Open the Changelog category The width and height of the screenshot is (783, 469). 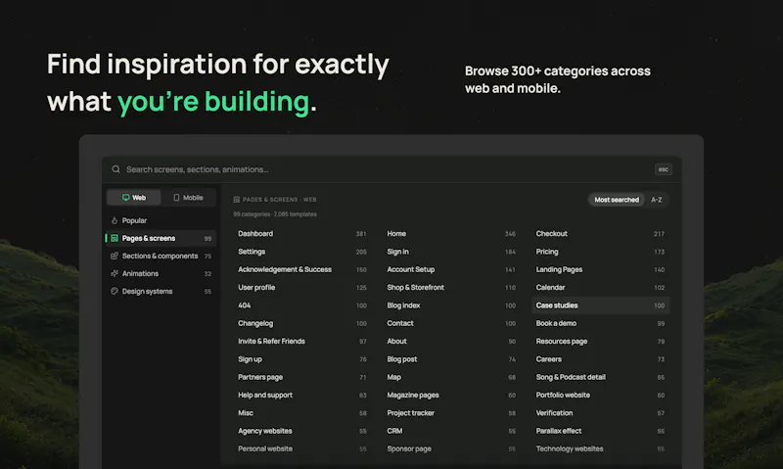click(x=302, y=324)
